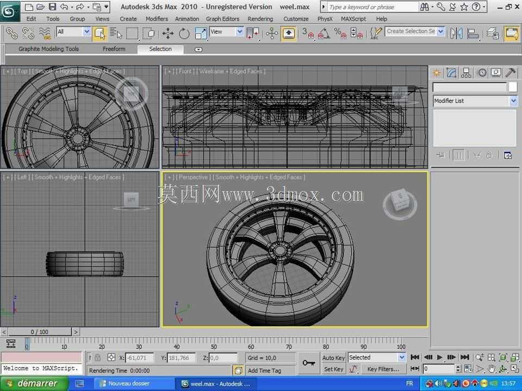Open Select by Name dialog
The width and height of the screenshot is (522, 391).
tap(116, 33)
